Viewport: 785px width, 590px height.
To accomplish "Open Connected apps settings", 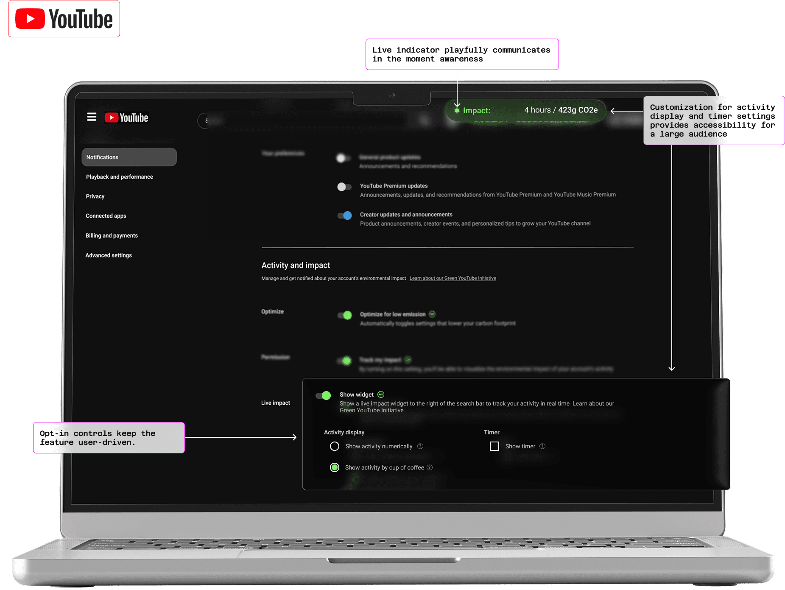I will [106, 216].
